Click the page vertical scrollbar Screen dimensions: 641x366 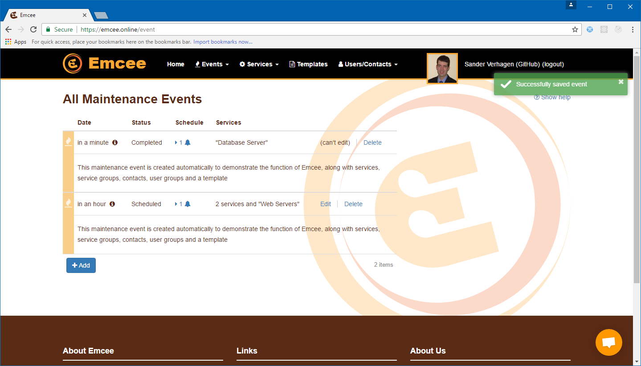(x=637, y=169)
